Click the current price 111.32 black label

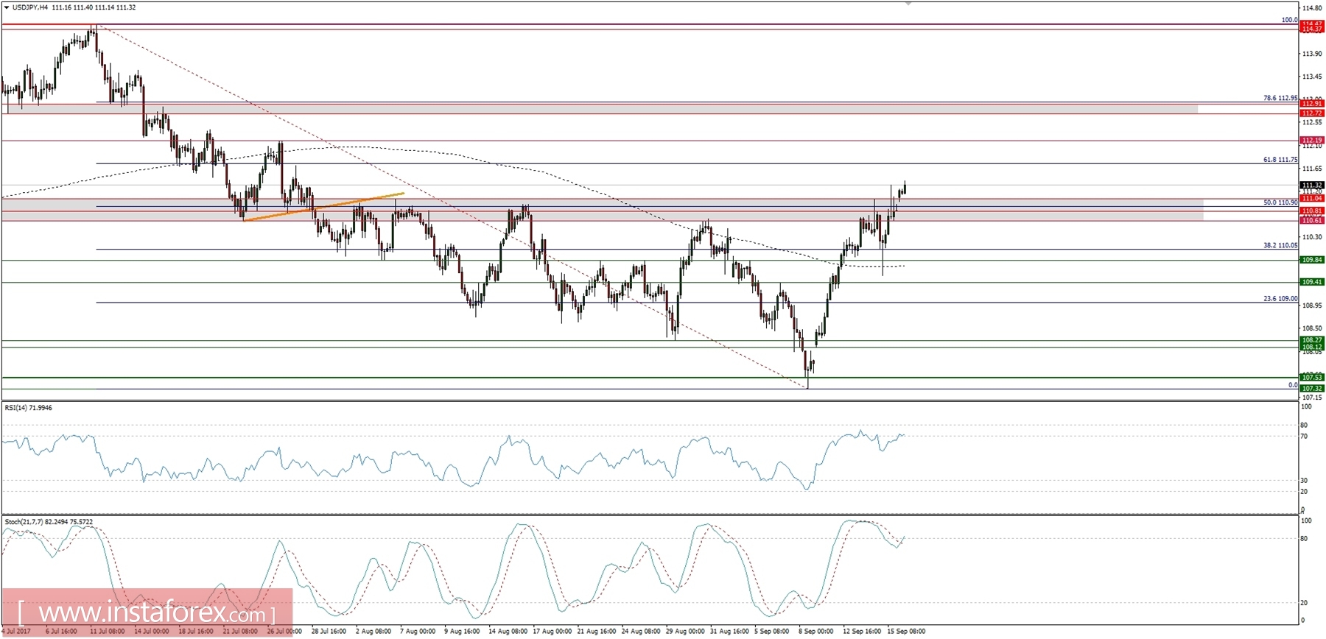point(1312,185)
